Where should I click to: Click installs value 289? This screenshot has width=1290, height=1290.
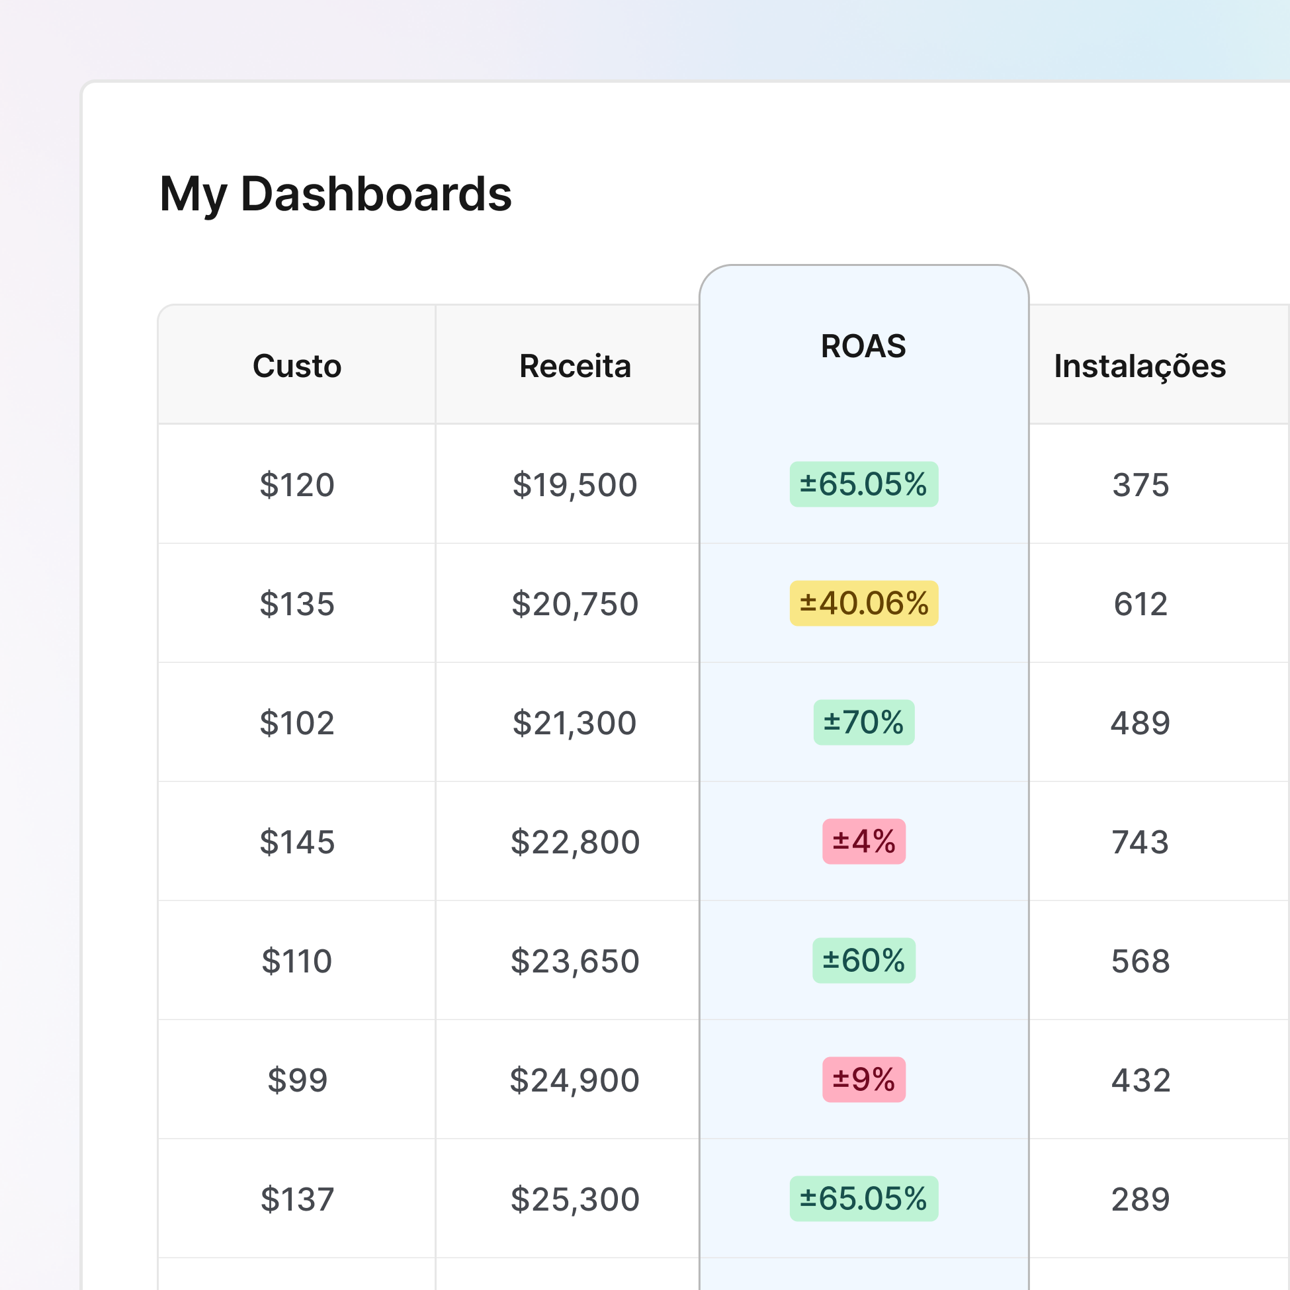click(x=1140, y=1199)
